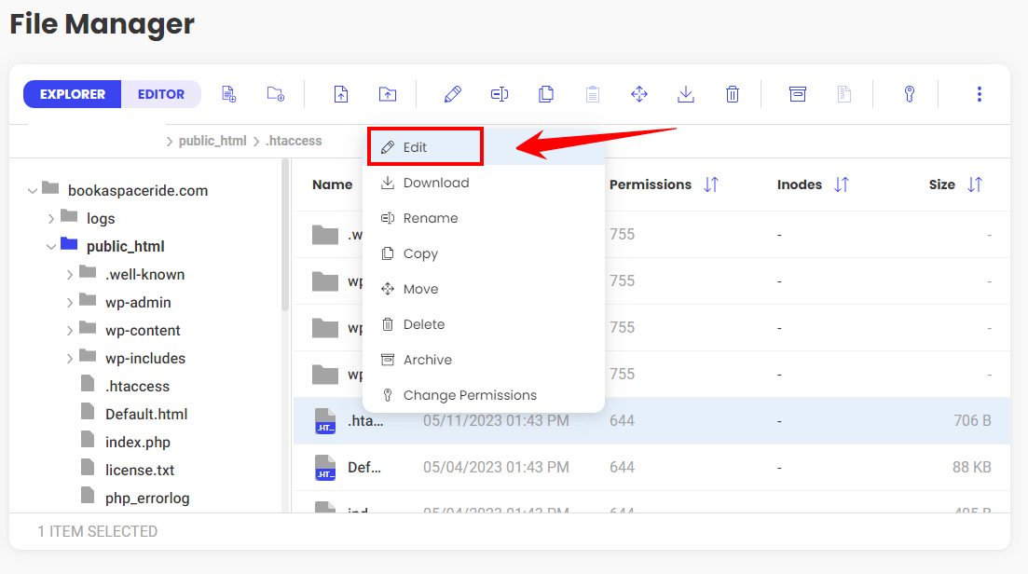
Task: Click the upload file toolbar icon
Action: pos(341,94)
